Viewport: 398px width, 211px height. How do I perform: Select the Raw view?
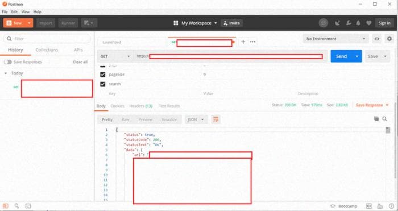pyautogui.click(x=126, y=119)
